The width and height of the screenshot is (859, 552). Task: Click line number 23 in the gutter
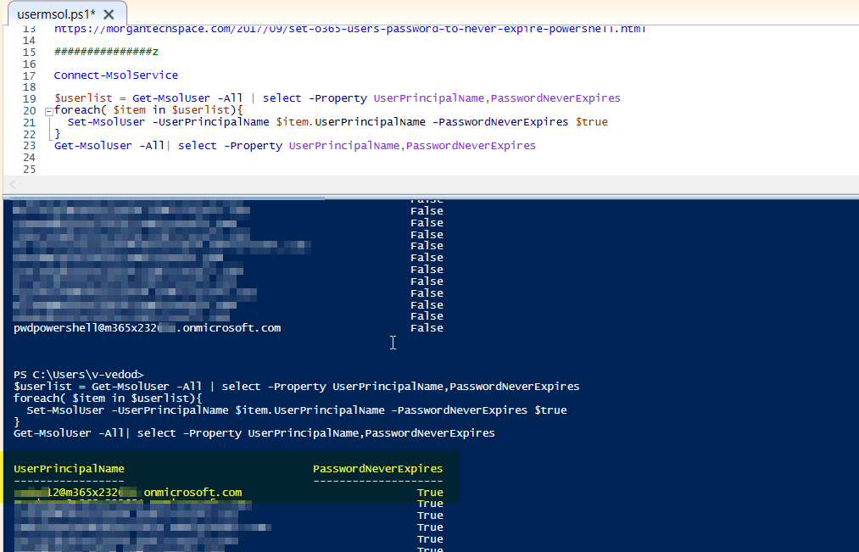(29, 146)
